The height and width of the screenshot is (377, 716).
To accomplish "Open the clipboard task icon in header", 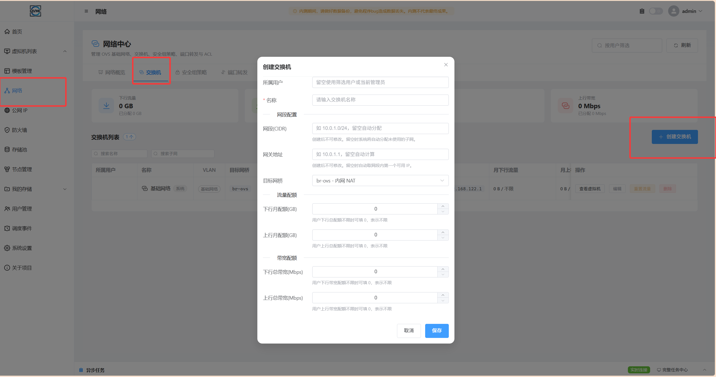I will [642, 11].
